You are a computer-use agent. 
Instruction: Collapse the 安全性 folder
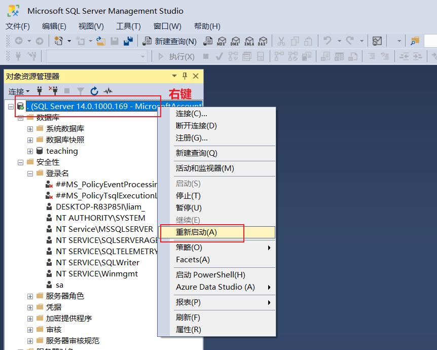pyautogui.click(x=20, y=162)
